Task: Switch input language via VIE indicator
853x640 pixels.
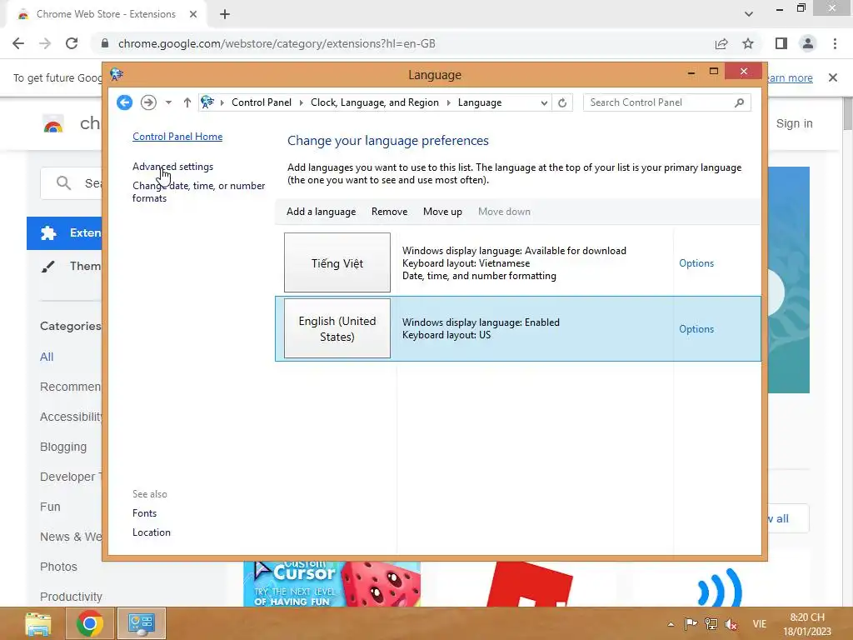Action: pos(760,623)
